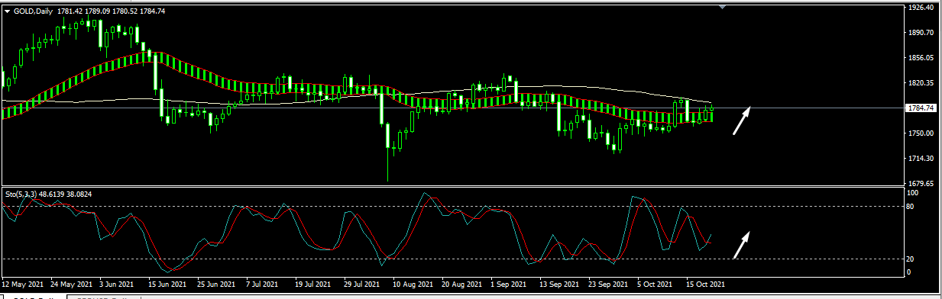The image size is (942, 299).
Task: Click the small triangle beside GOLD,Daily title
Action: pyautogui.click(x=8, y=11)
